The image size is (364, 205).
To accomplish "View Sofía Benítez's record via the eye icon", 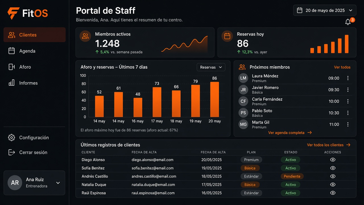I will [333, 168].
